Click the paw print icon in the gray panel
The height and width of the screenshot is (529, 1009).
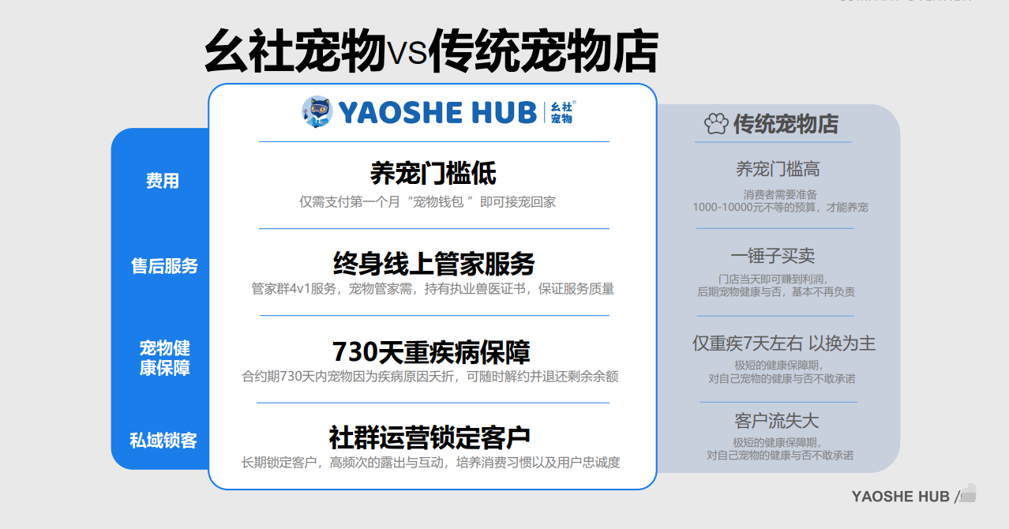(x=716, y=124)
